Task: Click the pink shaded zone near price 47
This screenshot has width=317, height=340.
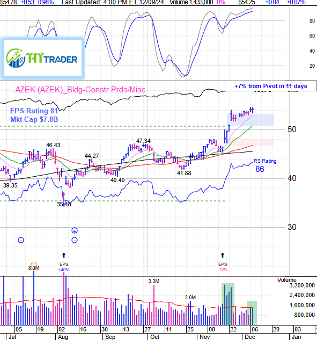Action: (251, 142)
